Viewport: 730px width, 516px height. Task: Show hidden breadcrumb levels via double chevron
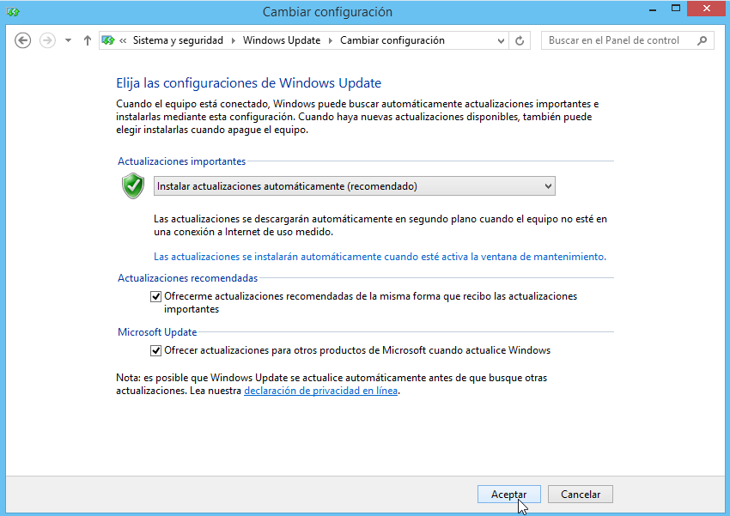tap(123, 40)
